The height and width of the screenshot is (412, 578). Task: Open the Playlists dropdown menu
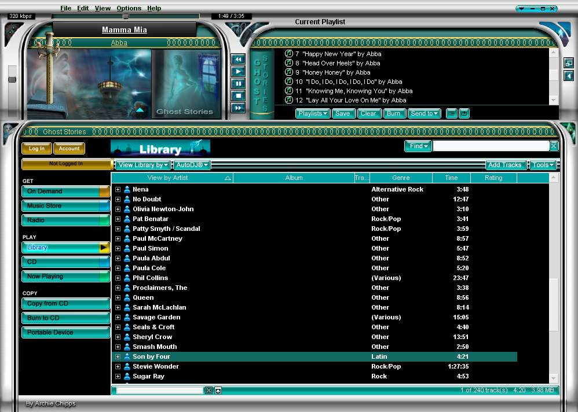[313, 113]
